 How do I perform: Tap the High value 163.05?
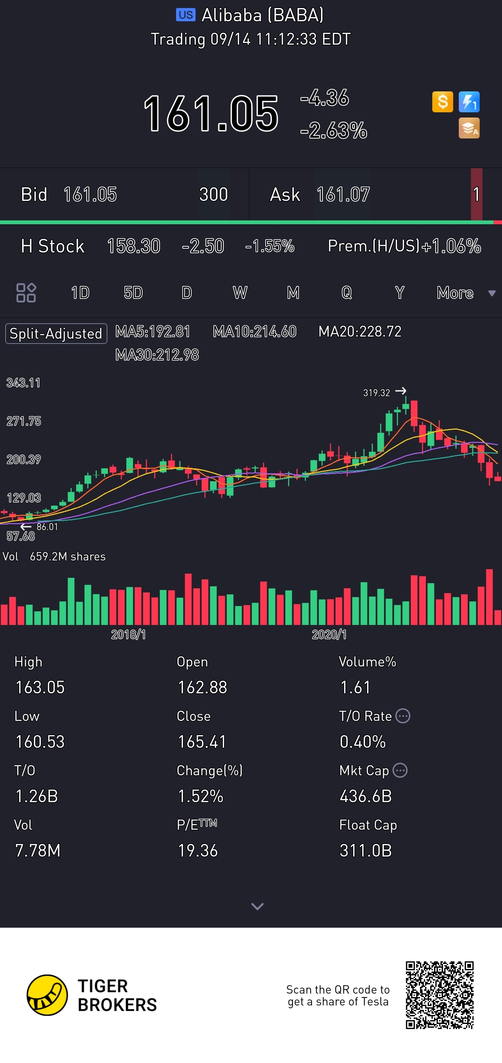pyautogui.click(x=40, y=687)
